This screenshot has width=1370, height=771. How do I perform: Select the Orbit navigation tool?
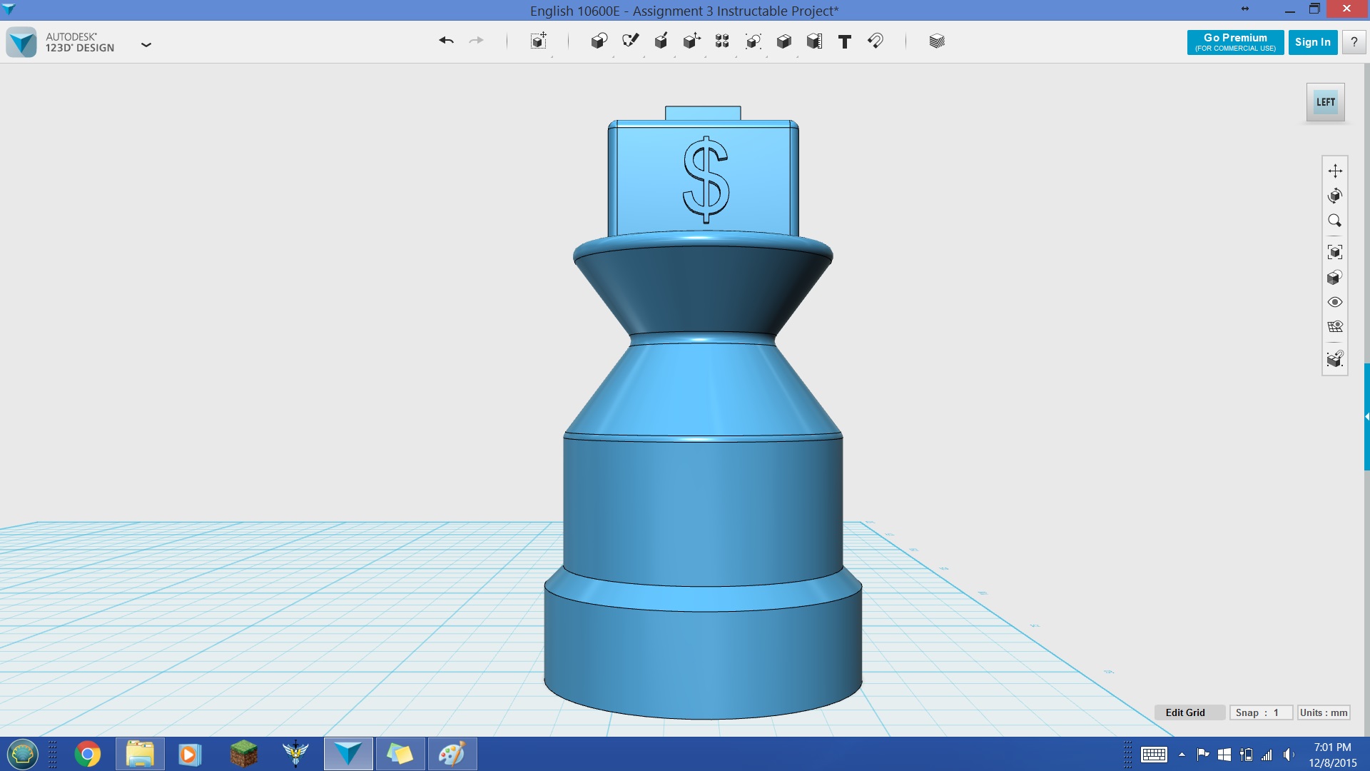(x=1334, y=196)
